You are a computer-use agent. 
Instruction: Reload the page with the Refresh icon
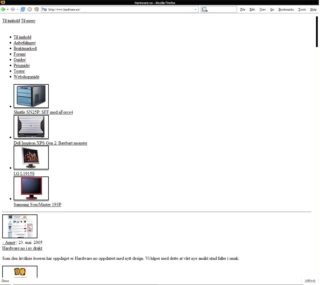(23, 9)
